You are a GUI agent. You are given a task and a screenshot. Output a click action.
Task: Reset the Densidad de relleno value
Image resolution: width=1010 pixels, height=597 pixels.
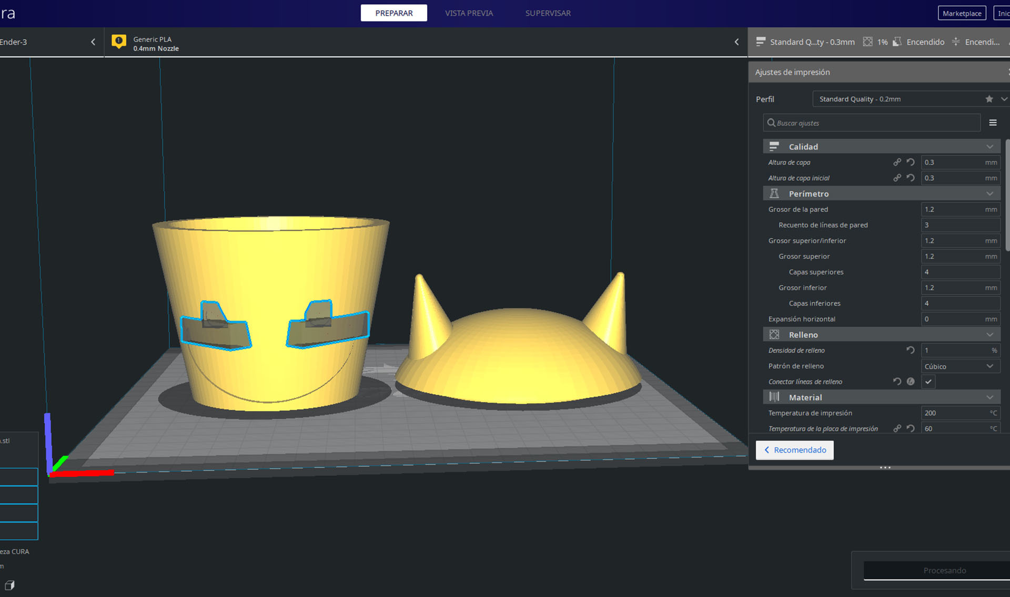[911, 350]
